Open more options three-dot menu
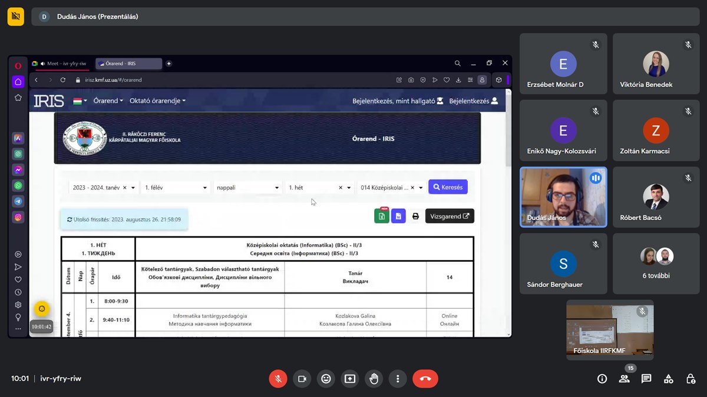The width and height of the screenshot is (707, 397). (x=398, y=379)
